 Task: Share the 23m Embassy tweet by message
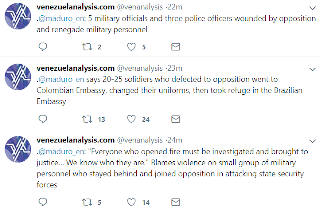[x=176, y=119]
